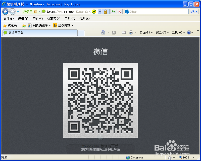Click Add to favorites bar star icon
Screen dimensions: 201x161
(x=24, y=25)
